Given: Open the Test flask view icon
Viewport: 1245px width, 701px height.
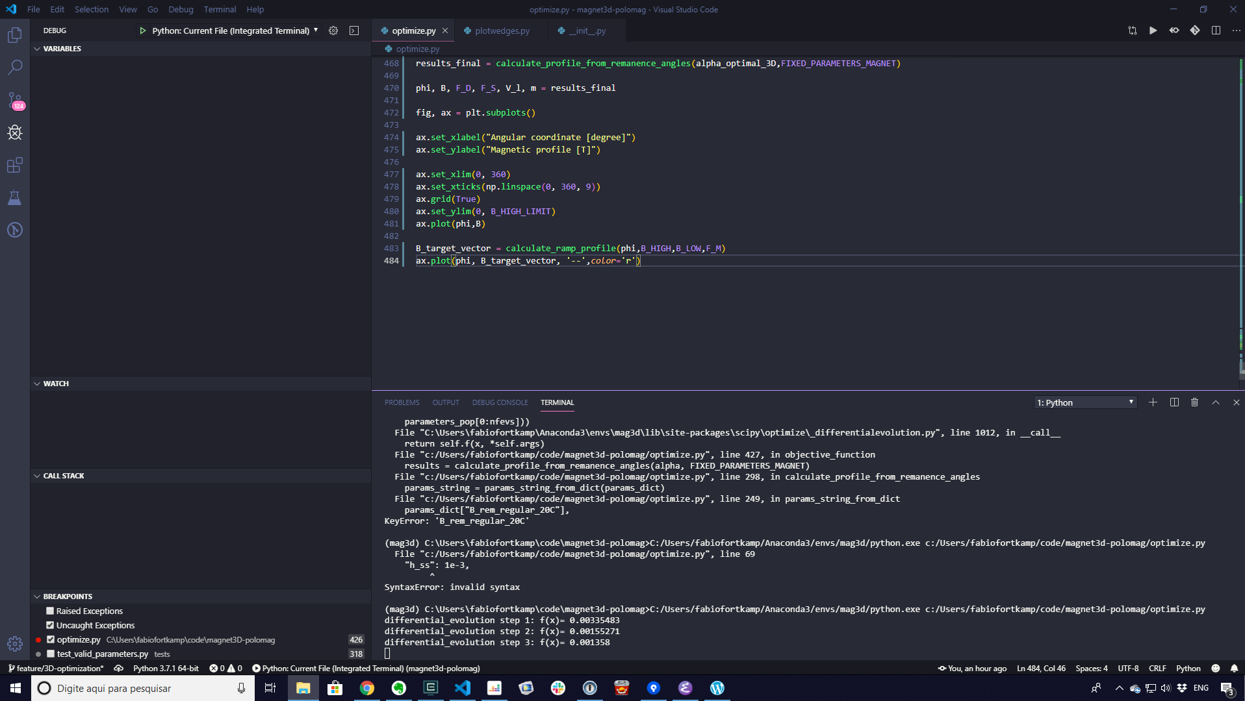Looking at the screenshot, I should pos(15,197).
